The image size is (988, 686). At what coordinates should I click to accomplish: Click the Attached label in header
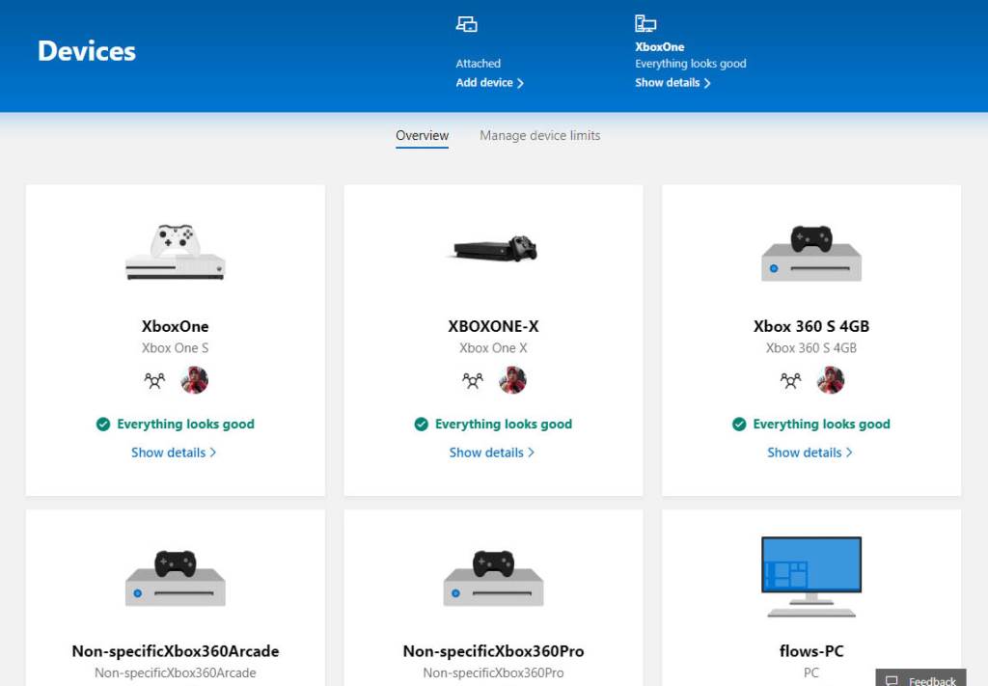pos(479,64)
